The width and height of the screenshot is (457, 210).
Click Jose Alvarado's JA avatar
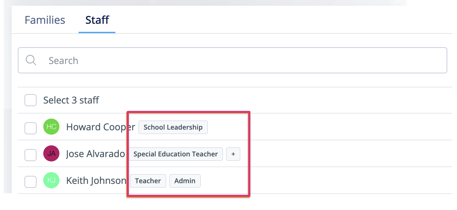click(51, 154)
